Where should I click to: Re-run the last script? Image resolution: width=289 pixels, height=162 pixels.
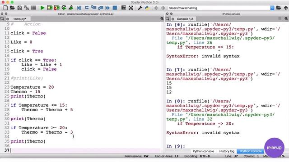64,8
